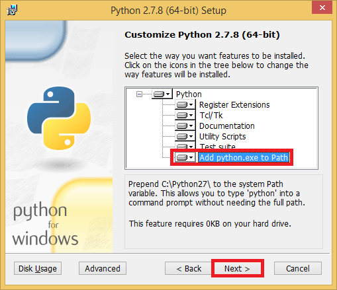Cancel the Python setup
Viewport: 337px width, 290px height.
point(298,268)
